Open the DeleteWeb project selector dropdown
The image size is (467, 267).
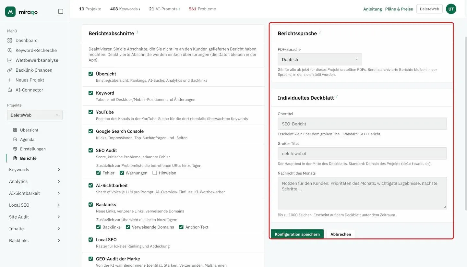(35, 115)
